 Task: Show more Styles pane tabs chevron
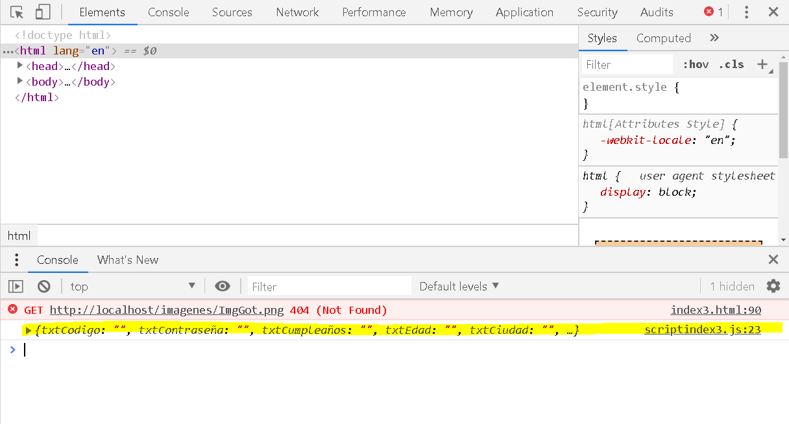714,38
